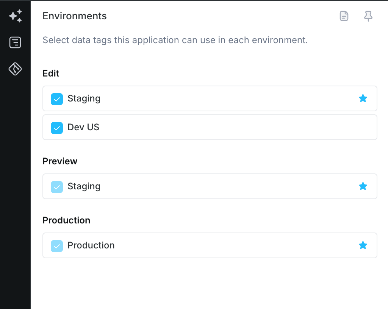Screen dimensions: 388x309
Task: Uncheck Staging under Edit
Action: (x=57, y=99)
